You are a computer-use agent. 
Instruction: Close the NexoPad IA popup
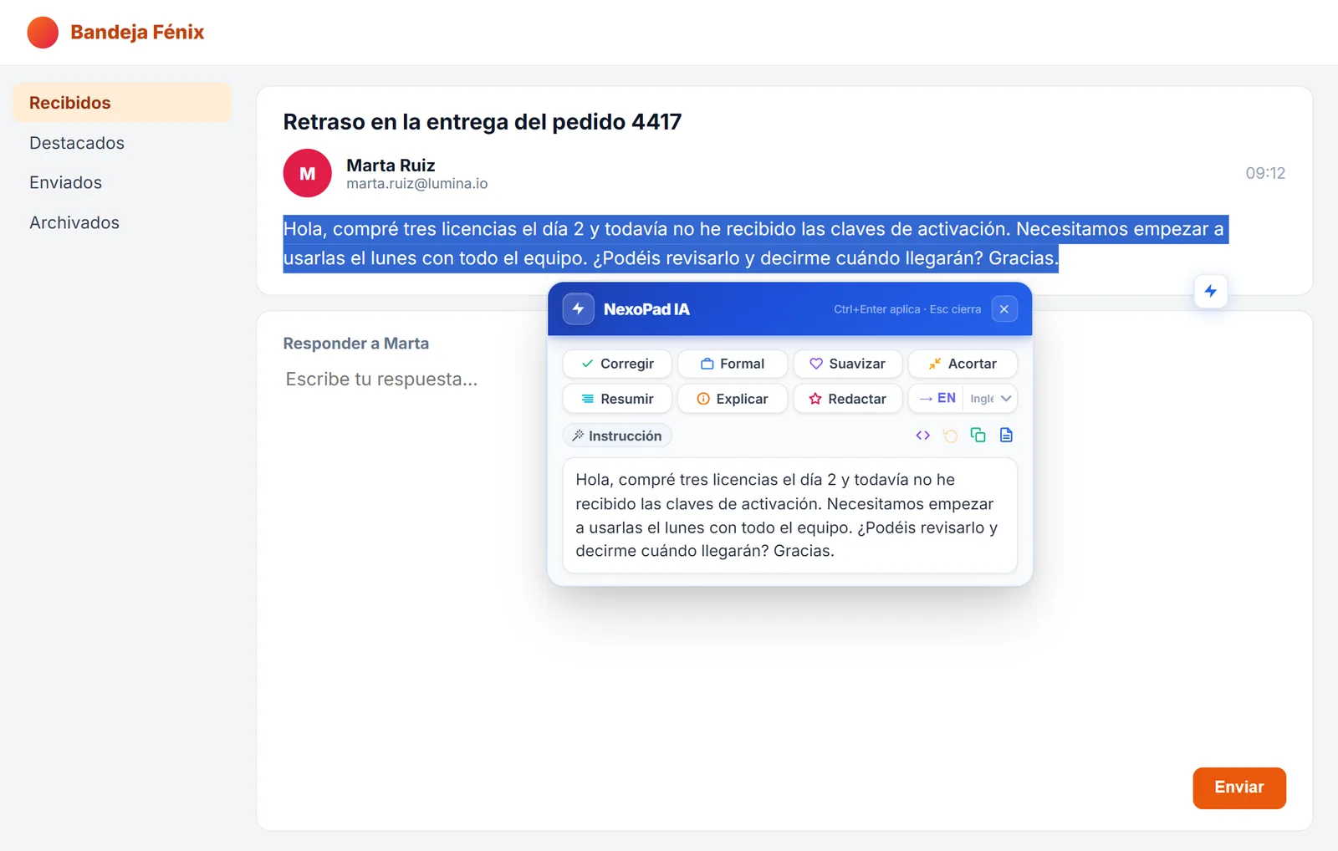pyautogui.click(x=1004, y=309)
